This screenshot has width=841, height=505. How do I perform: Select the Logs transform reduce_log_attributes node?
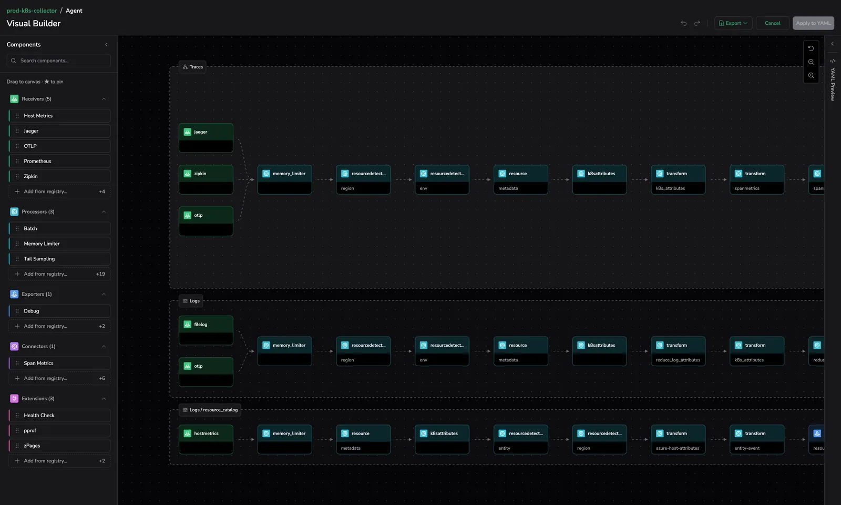click(678, 351)
